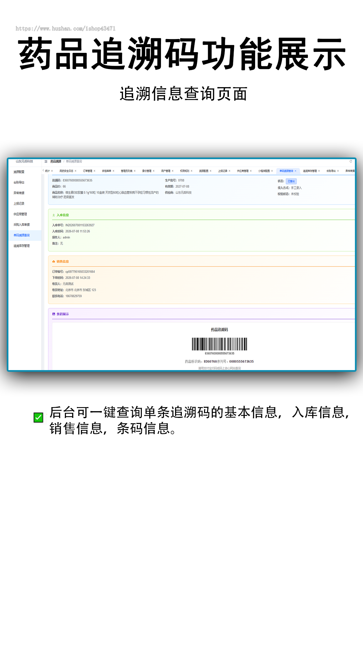Click the serial number 0080555673635
Screen dimensions: 363x646
pos(241,362)
